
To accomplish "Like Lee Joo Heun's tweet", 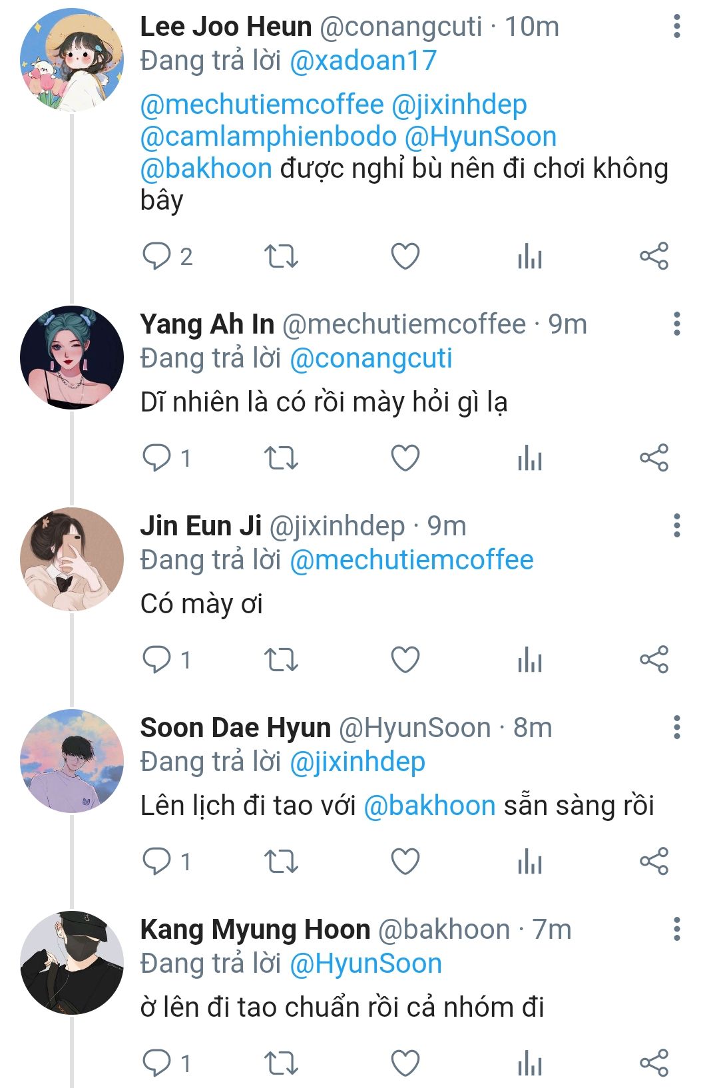I will click(x=405, y=256).
